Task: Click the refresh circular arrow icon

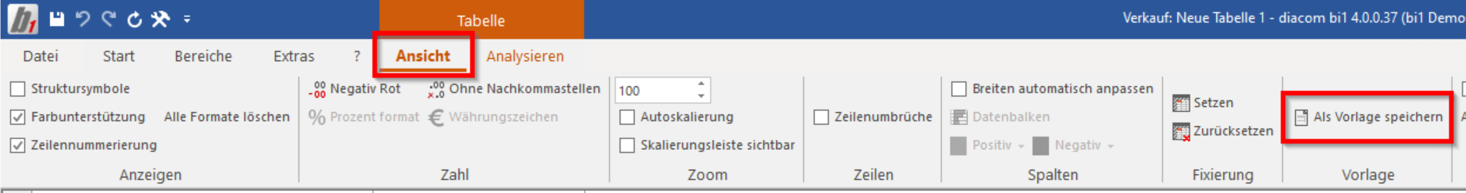Action: coord(134,20)
